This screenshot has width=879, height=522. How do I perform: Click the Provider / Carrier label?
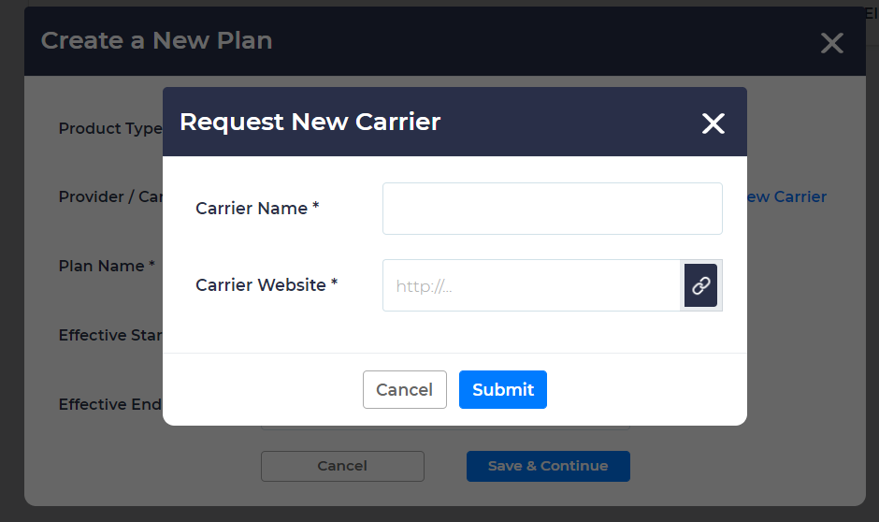click(x=110, y=197)
